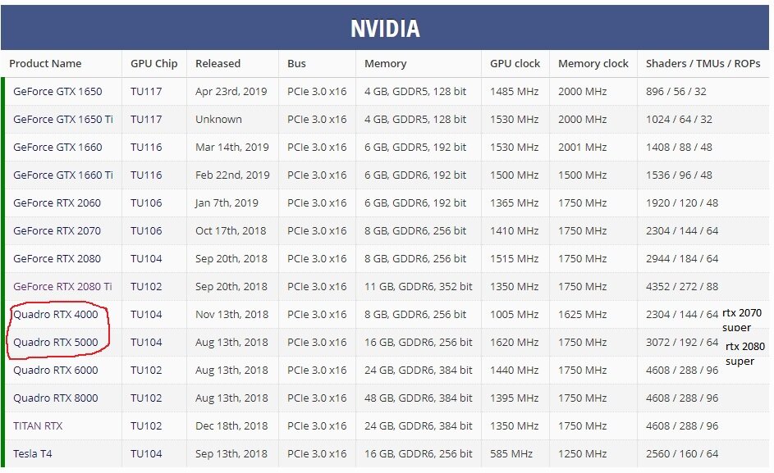Select the GeForce RTX 2080 link

[x=57, y=258]
